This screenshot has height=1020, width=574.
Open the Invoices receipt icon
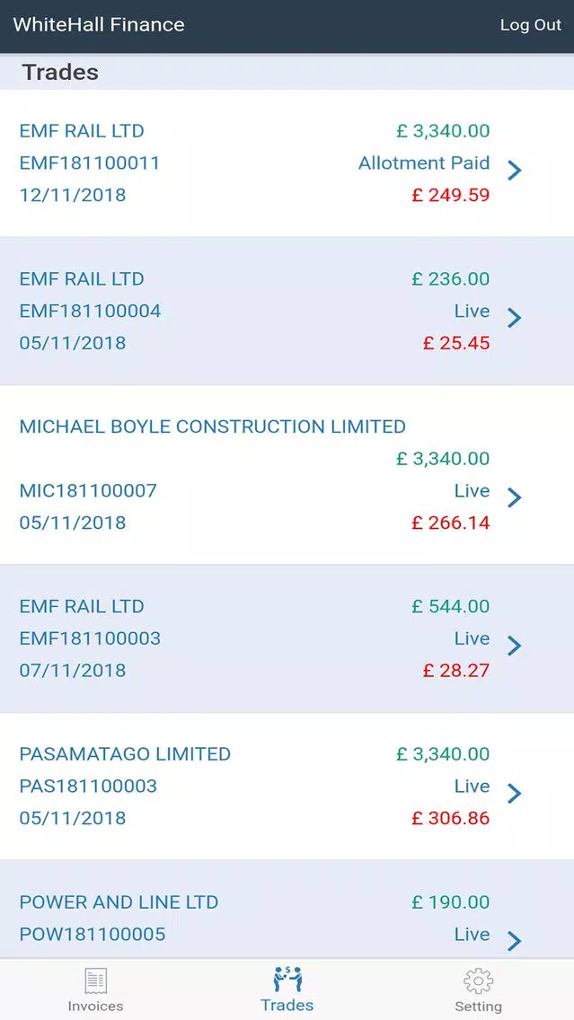[x=95, y=980]
